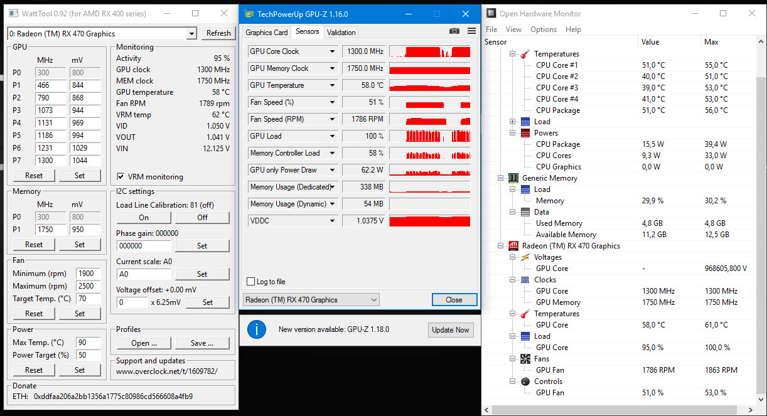The width and height of the screenshot is (767, 416).
Task: Click Target Temp input field
Action: coord(88,299)
